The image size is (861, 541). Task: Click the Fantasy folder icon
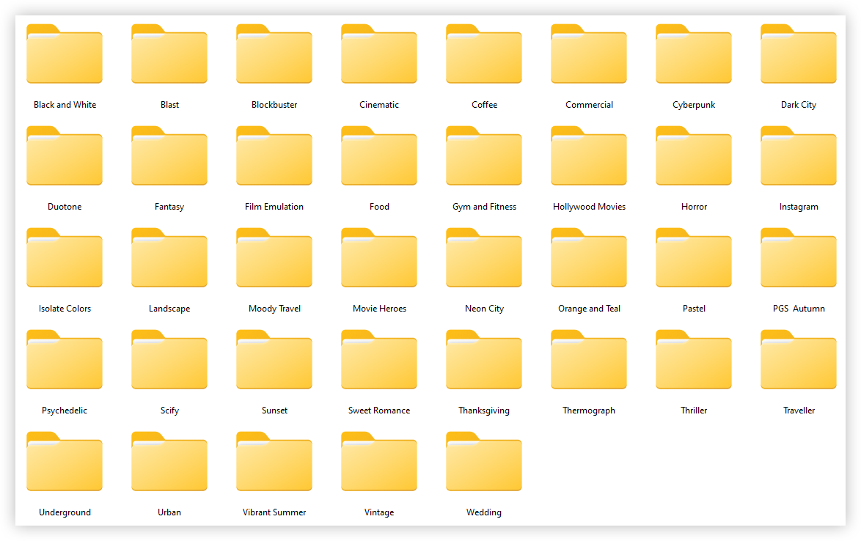tap(169, 156)
